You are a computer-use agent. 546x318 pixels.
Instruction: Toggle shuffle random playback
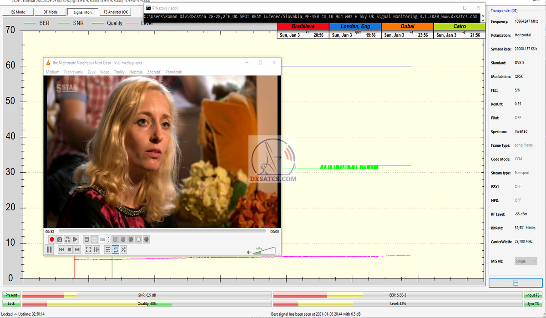pos(123,249)
